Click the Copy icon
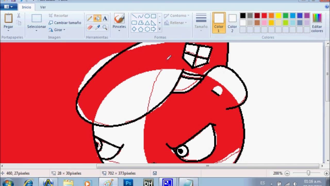 [19, 23]
